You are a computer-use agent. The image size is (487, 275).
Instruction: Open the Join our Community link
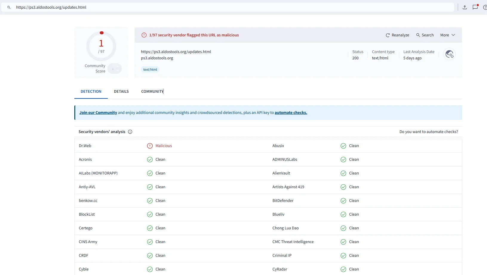98,113
